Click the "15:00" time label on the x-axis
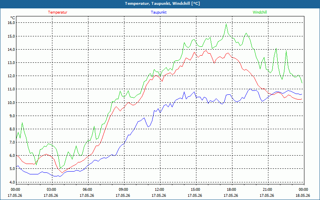This screenshot has width=320, height=200. 195,189
